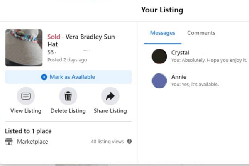The width and height of the screenshot is (249, 166).
Task: Click Crystal's profile avatar
Action: coord(159,56)
